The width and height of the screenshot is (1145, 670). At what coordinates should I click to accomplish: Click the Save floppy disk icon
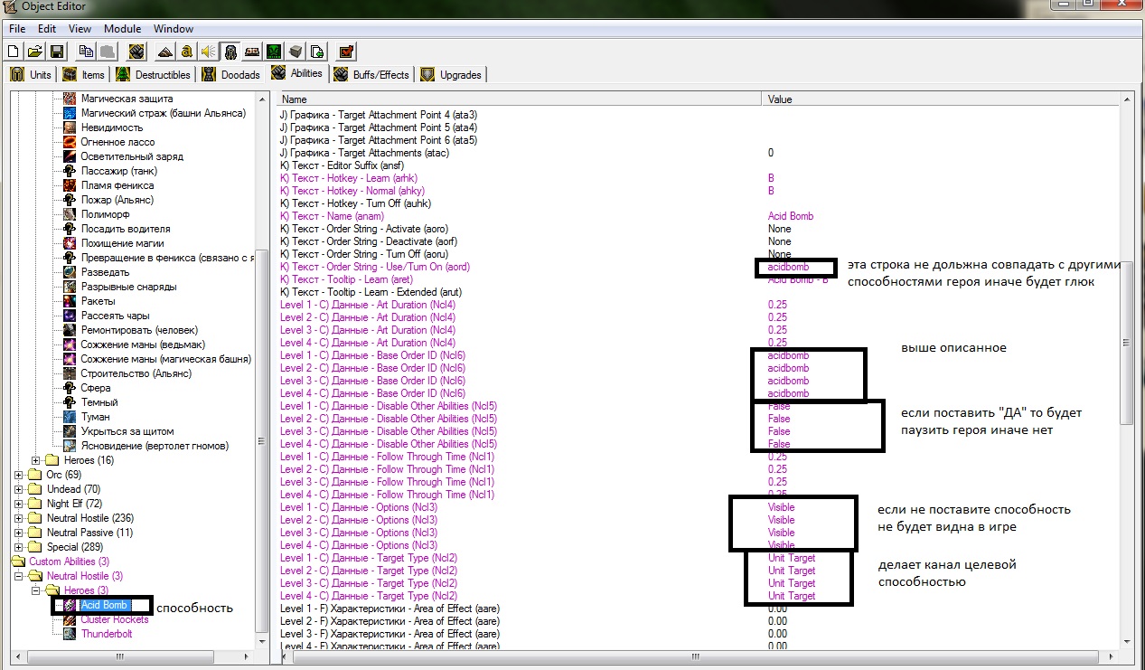56,52
